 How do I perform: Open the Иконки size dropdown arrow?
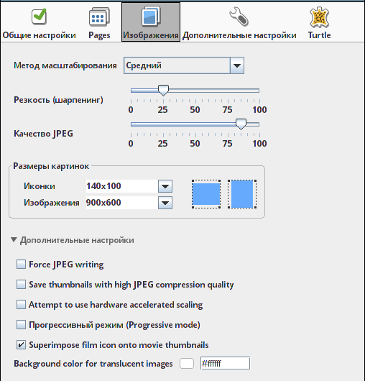[x=165, y=186]
